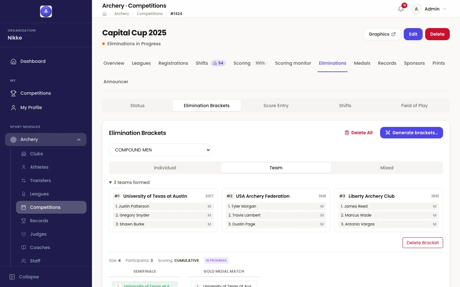The image size is (460, 287).
Task: Click athlete row Tyler Morgan
Action: click(x=276, y=206)
